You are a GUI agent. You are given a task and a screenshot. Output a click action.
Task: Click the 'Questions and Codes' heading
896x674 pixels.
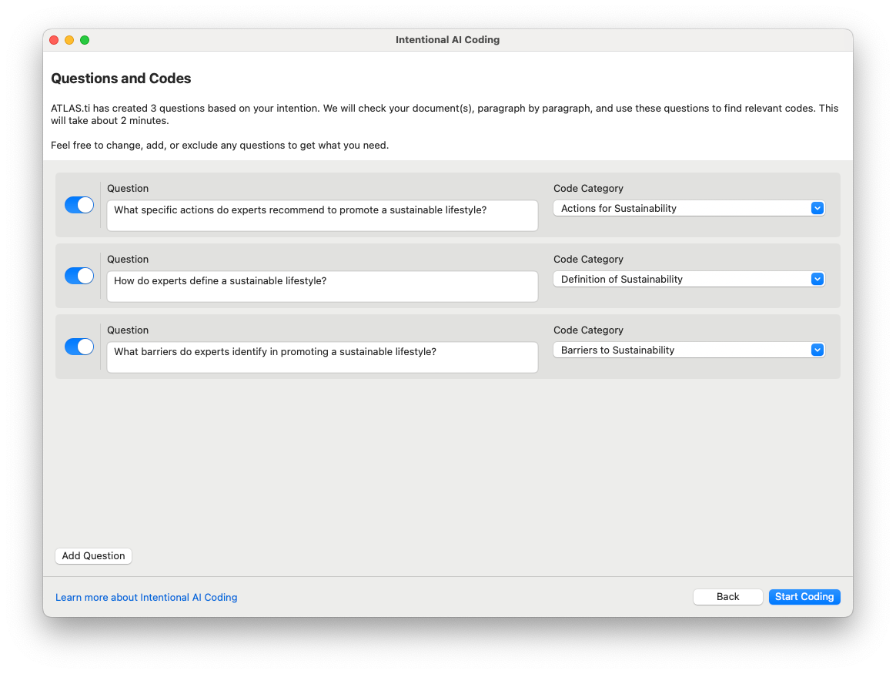point(121,79)
